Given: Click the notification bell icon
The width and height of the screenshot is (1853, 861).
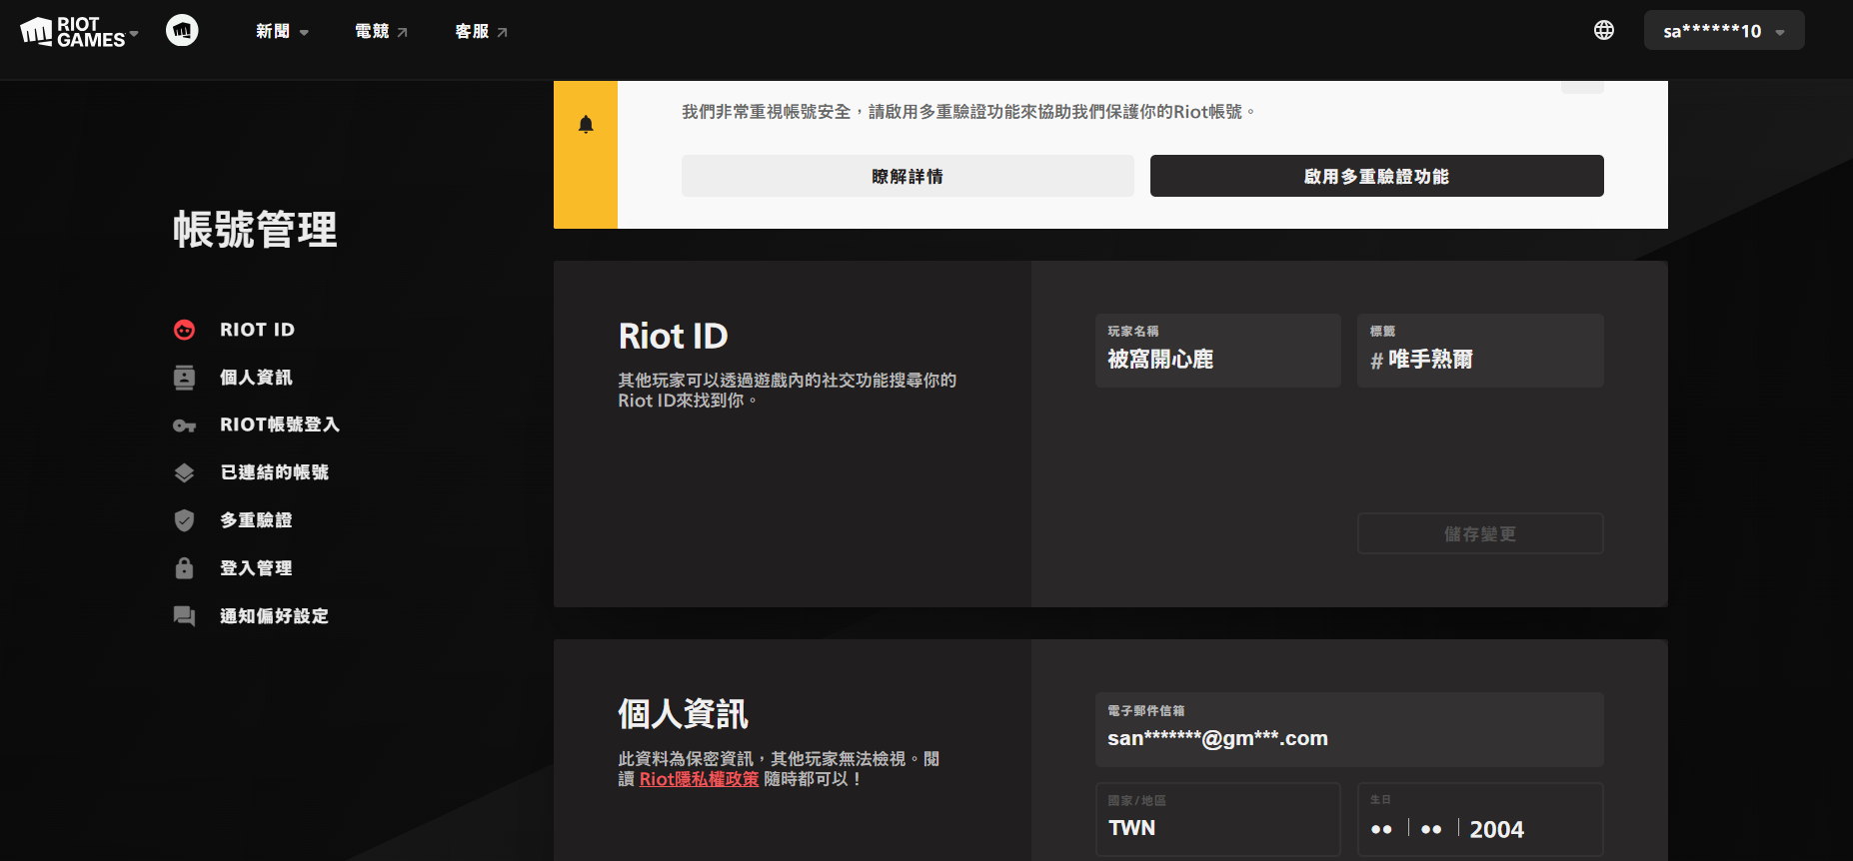Looking at the screenshot, I should tap(586, 125).
